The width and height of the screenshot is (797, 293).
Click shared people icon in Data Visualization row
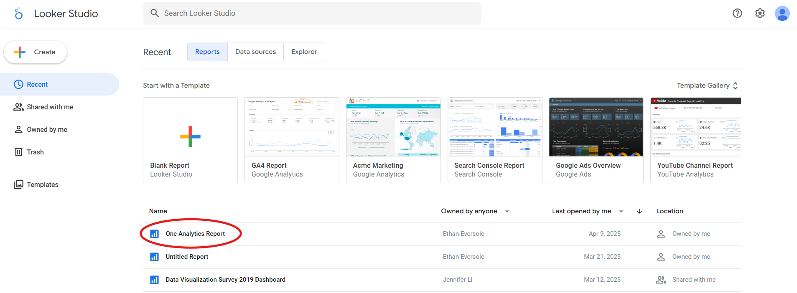pyautogui.click(x=661, y=280)
